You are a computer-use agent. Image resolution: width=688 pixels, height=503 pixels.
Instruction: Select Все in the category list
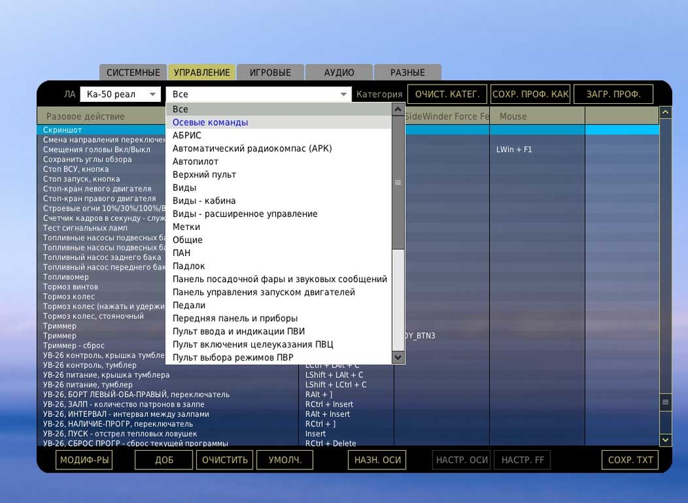tap(279, 109)
